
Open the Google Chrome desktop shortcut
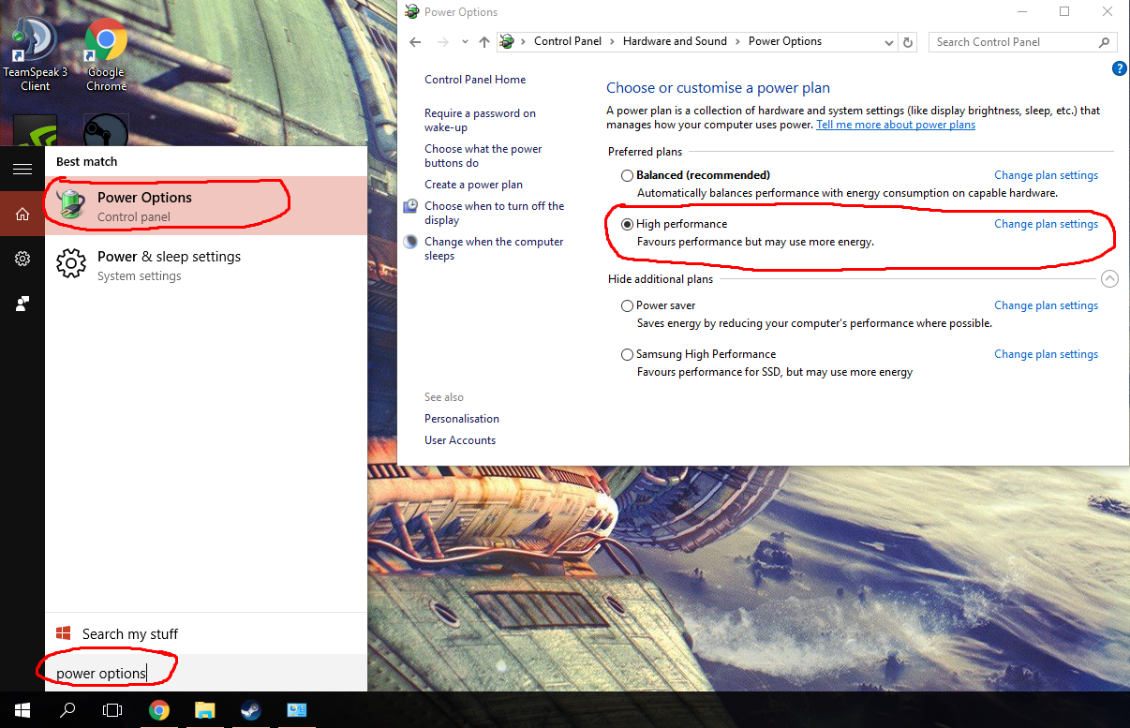click(x=106, y=54)
